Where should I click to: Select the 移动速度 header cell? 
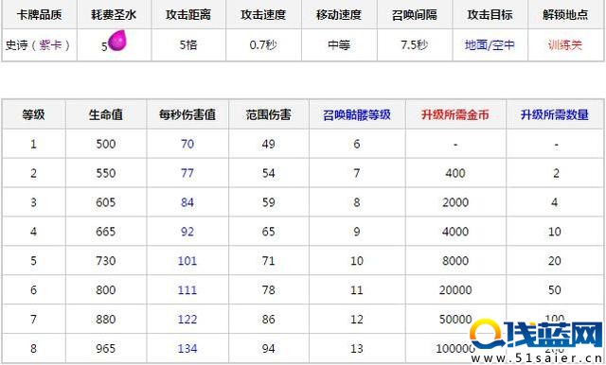coord(339,15)
